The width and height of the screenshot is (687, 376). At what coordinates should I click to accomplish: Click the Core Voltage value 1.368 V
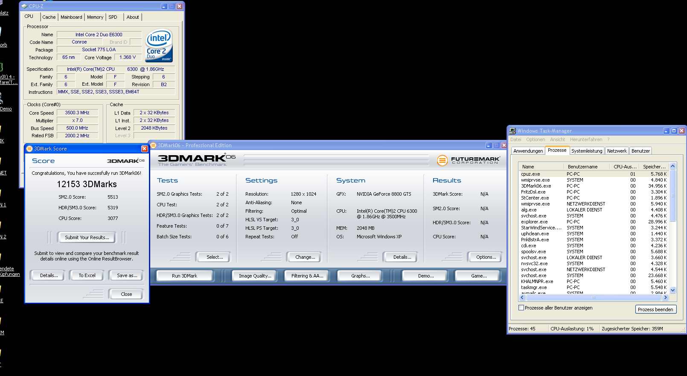point(128,57)
